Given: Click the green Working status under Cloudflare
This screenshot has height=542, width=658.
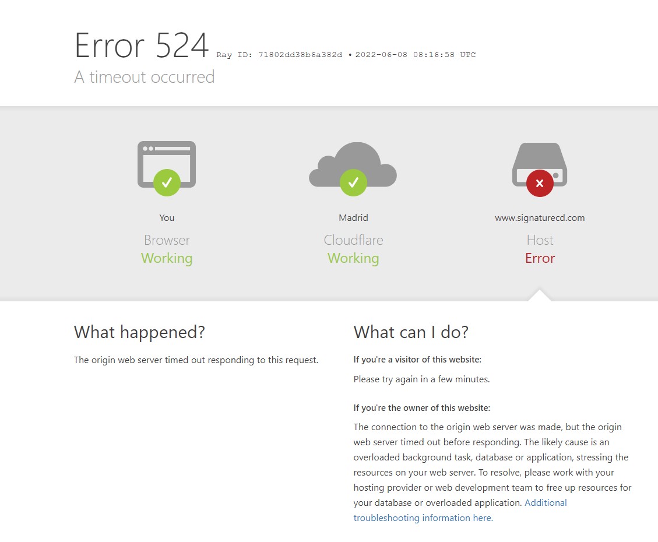Looking at the screenshot, I should [353, 258].
